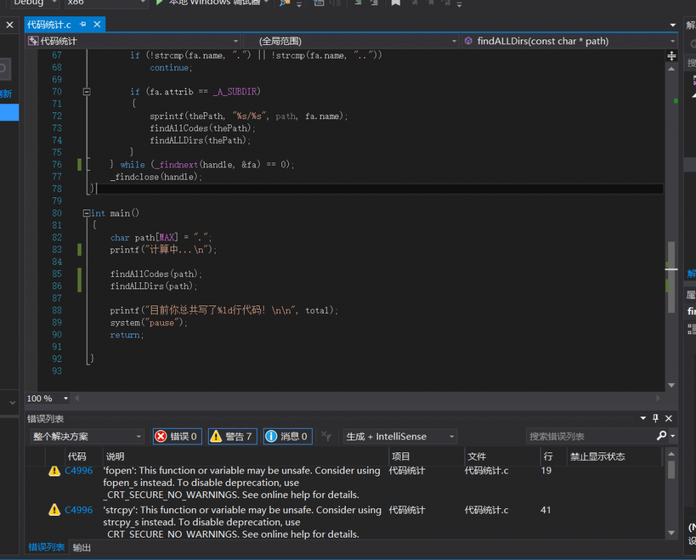
Task: Click the error list scroll-down arrow
Action: click(x=672, y=533)
